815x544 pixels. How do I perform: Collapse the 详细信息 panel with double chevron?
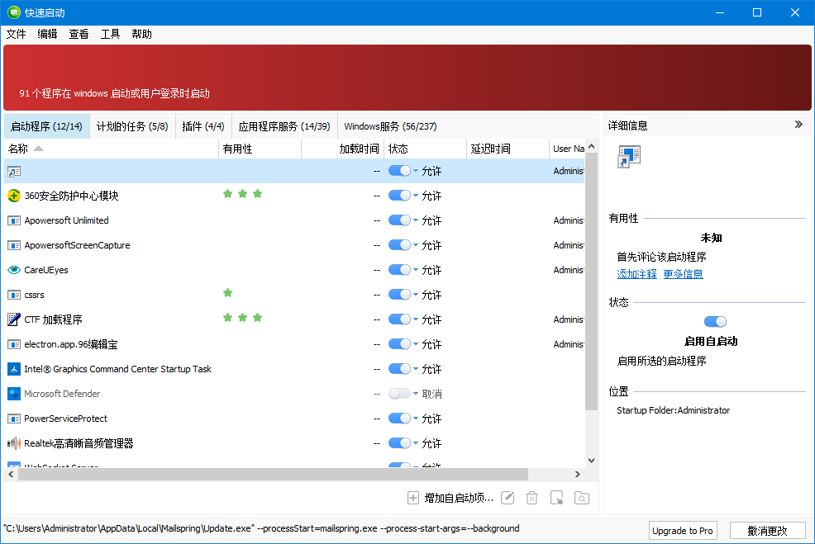pos(798,125)
